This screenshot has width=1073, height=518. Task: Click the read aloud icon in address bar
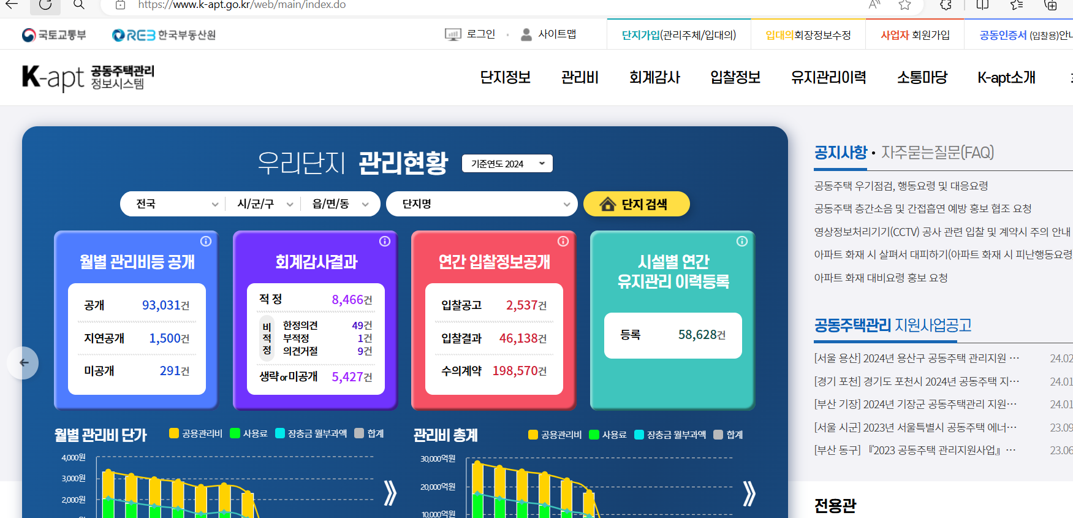tap(874, 5)
